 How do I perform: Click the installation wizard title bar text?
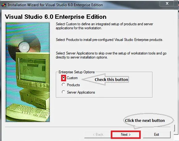[x=55, y=5]
